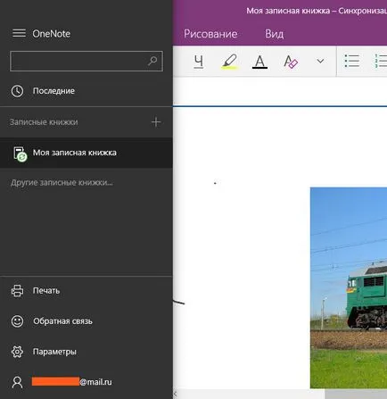Click the printer icon
The width and height of the screenshot is (387, 399).
(x=17, y=291)
